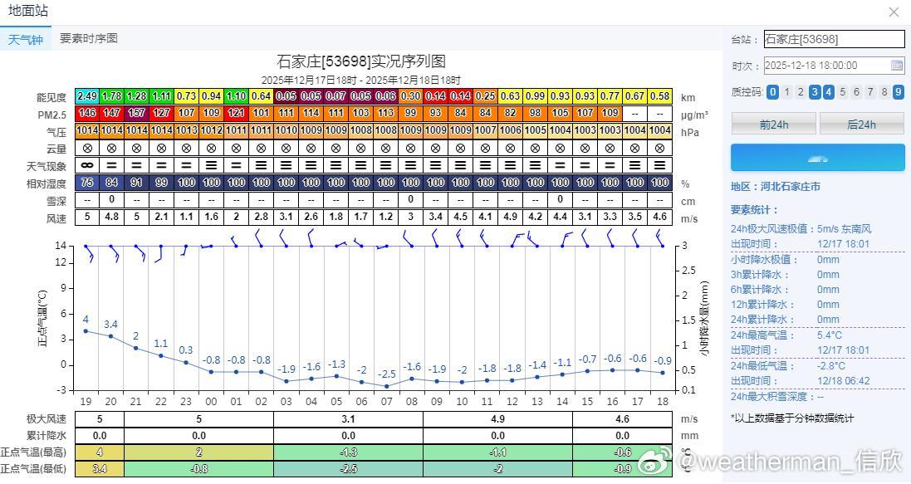Click the chart title 石家庄[53698]实况序列图
The image size is (911, 484).
(x=360, y=61)
